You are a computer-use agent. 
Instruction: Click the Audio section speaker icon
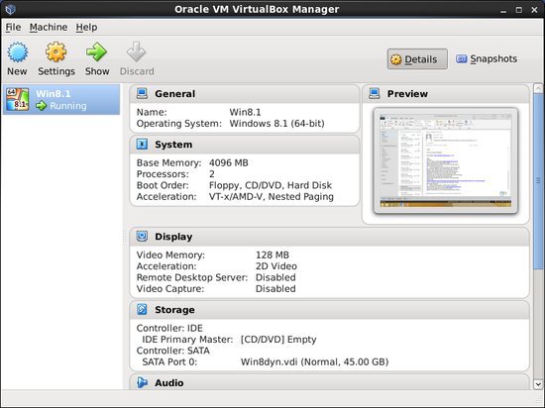pos(142,382)
